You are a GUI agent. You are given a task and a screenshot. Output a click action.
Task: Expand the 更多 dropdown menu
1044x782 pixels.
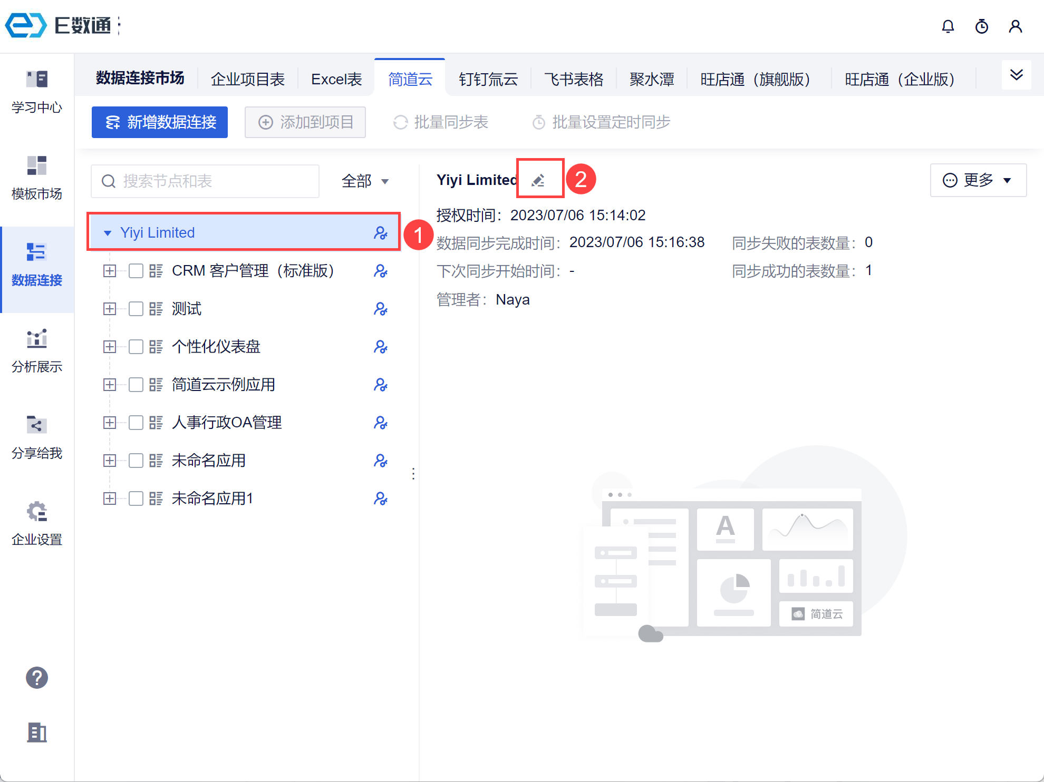(978, 180)
